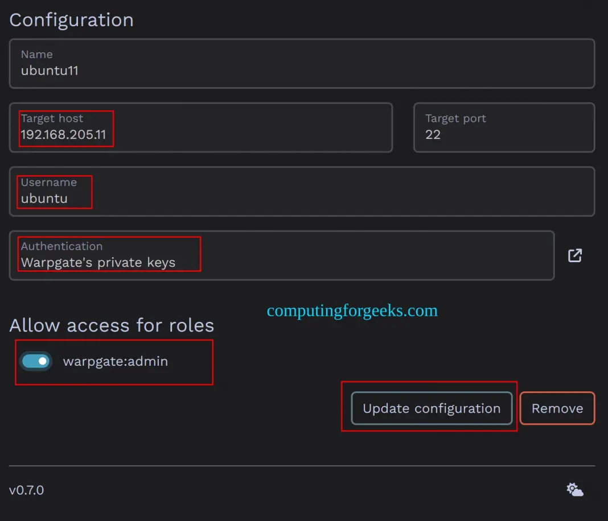Disable access for the warpgate:admin role
The height and width of the screenshot is (521, 608).
click(35, 361)
